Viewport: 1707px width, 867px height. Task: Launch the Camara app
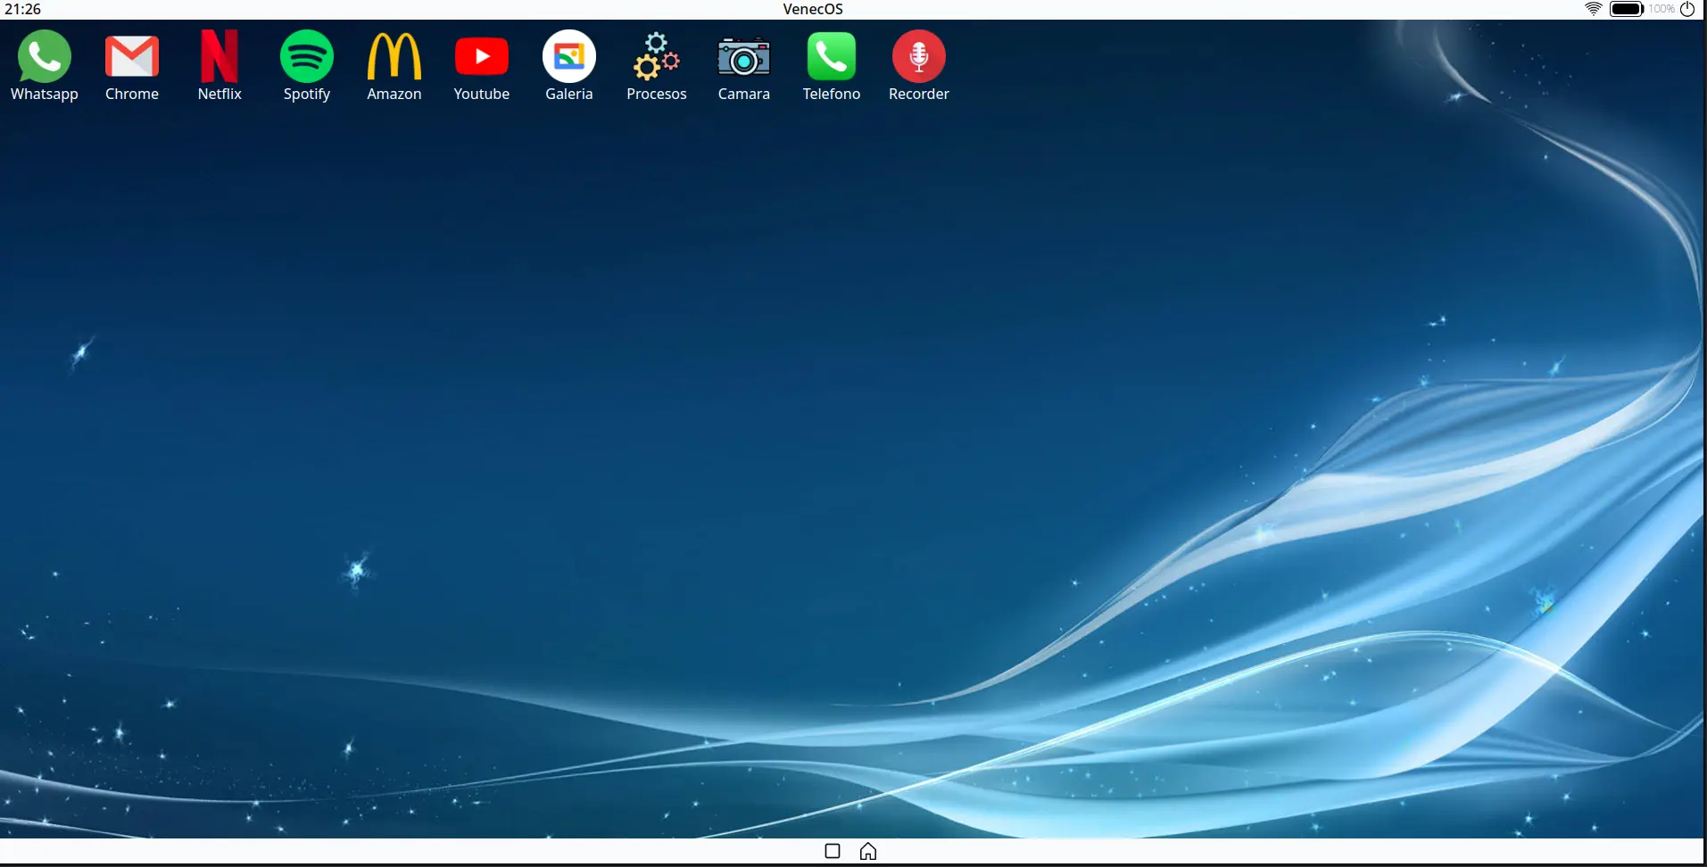[x=743, y=57]
